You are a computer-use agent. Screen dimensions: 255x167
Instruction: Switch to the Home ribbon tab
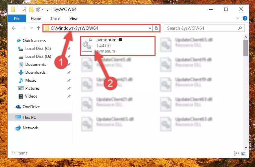[x=36, y=19]
